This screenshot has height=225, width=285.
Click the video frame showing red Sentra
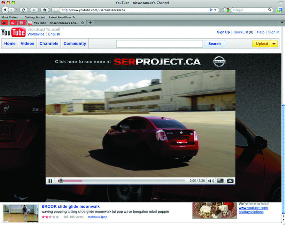140,123
